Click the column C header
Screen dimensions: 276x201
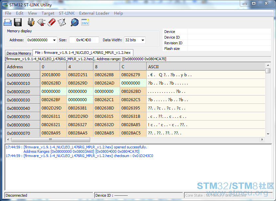(133, 67)
